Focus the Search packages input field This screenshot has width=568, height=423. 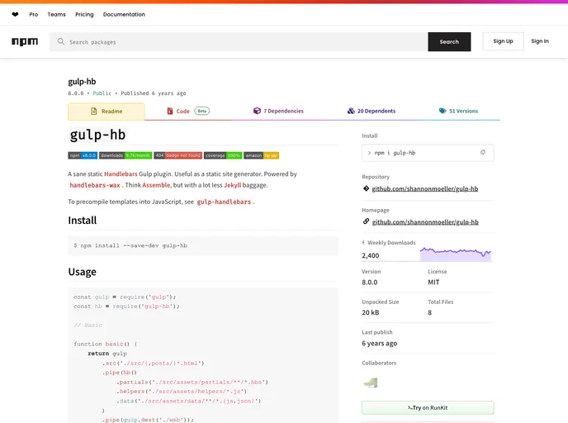click(x=239, y=41)
